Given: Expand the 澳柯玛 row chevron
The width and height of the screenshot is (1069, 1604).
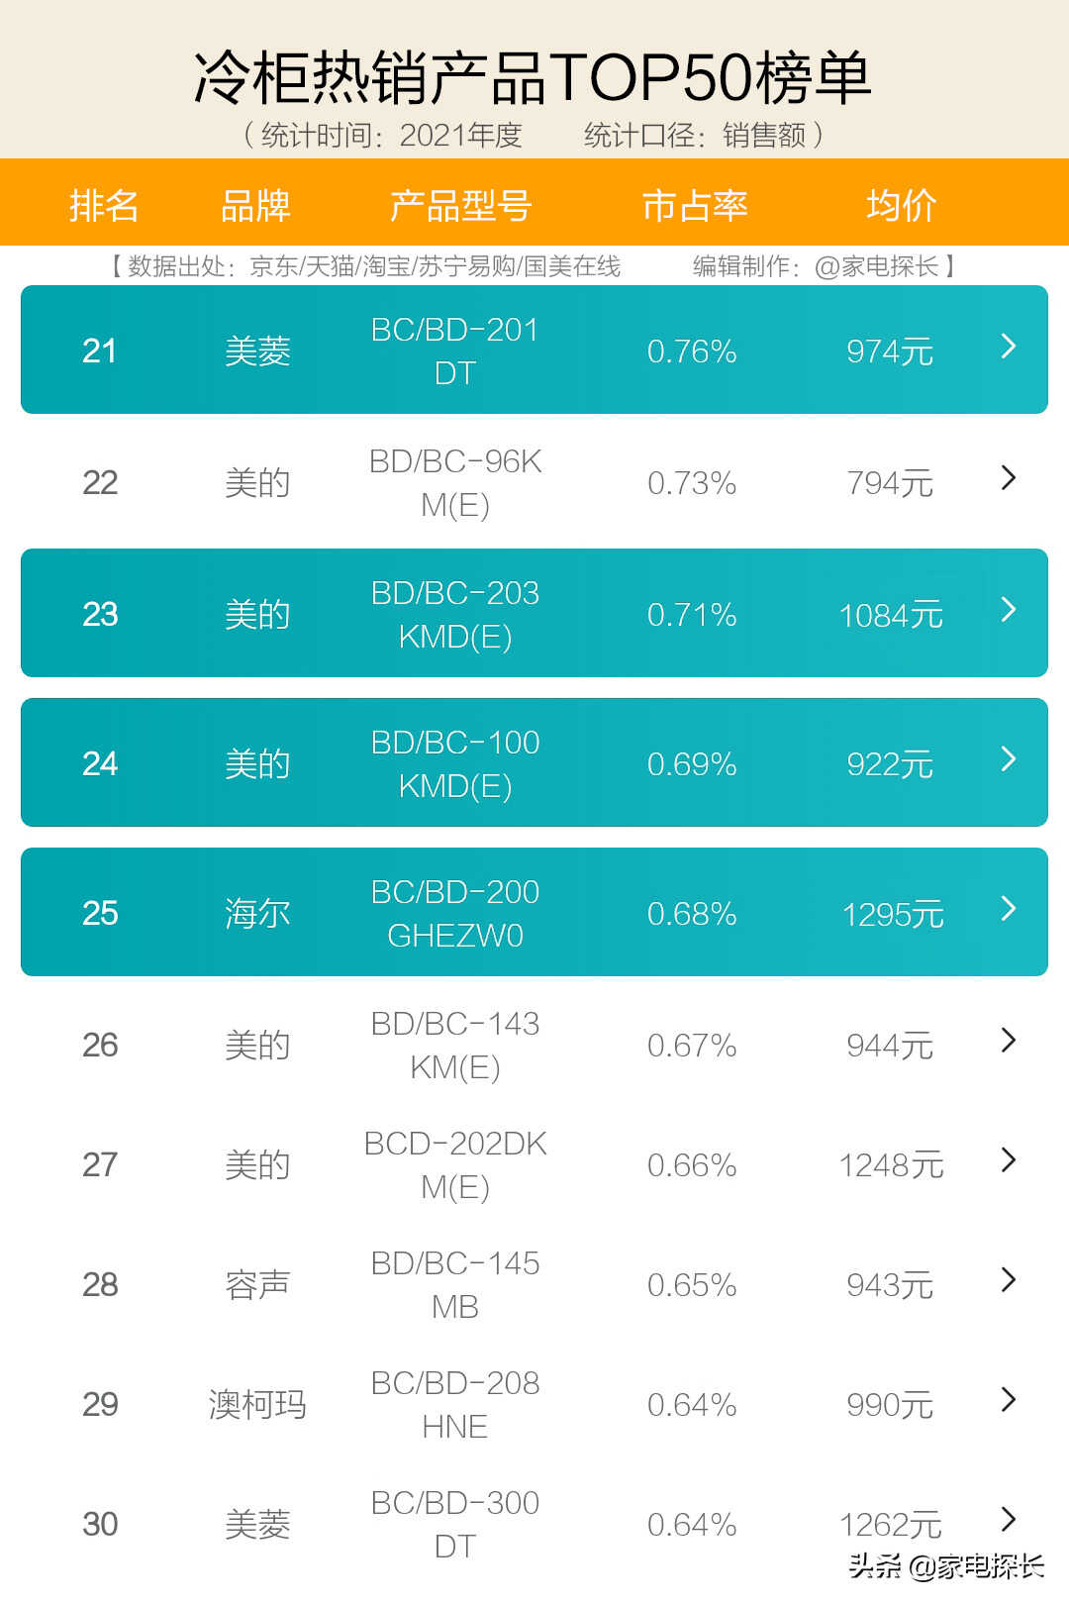Looking at the screenshot, I should click(x=1009, y=1400).
